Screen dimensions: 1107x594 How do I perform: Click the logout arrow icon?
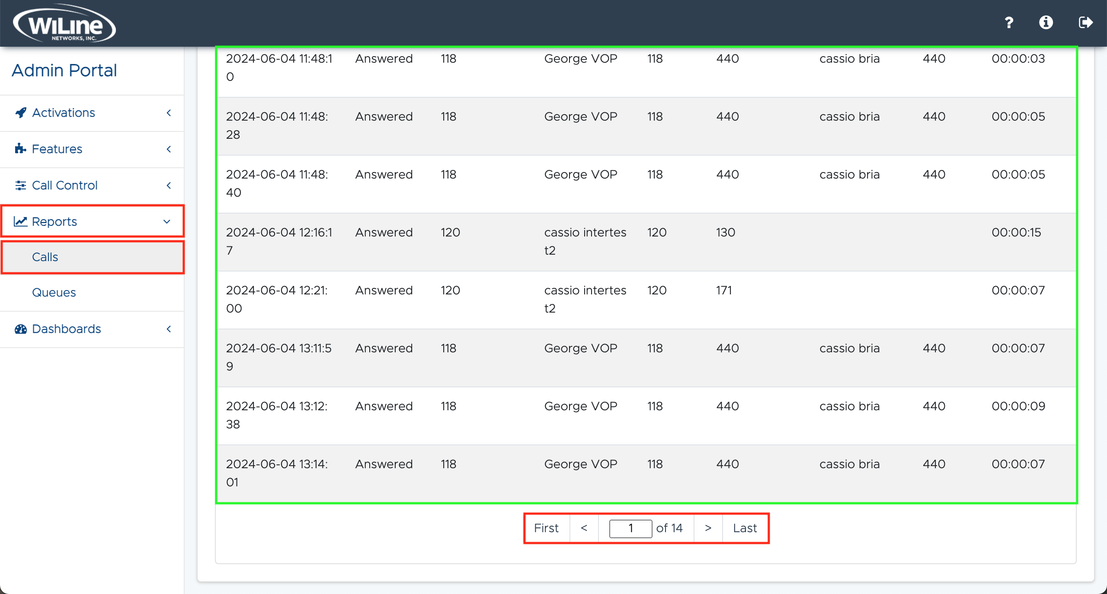pyautogui.click(x=1085, y=22)
